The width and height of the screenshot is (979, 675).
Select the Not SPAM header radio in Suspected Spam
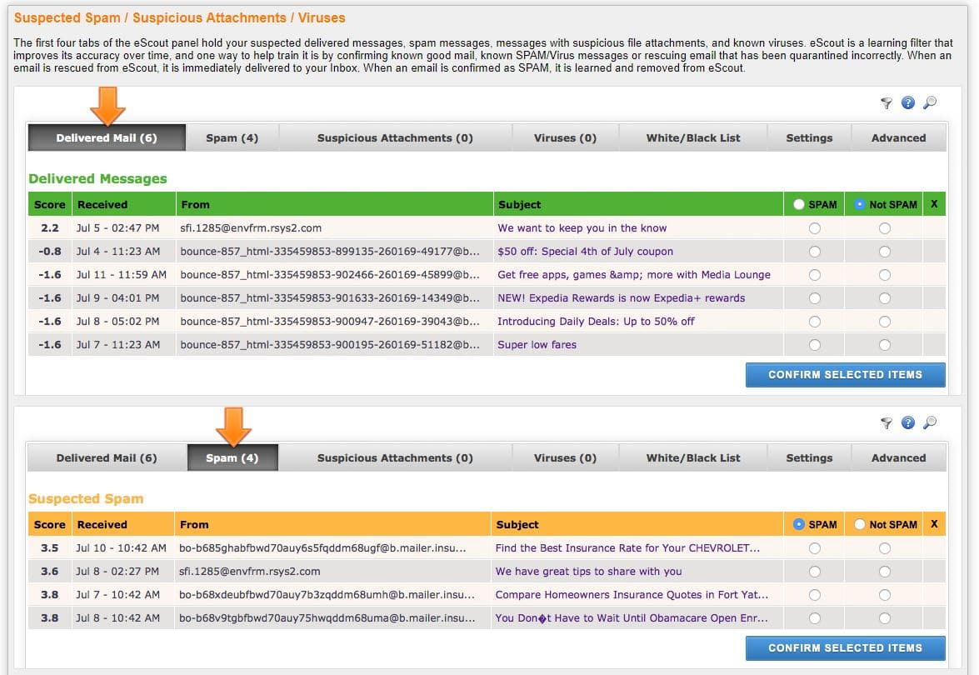(x=861, y=524)
